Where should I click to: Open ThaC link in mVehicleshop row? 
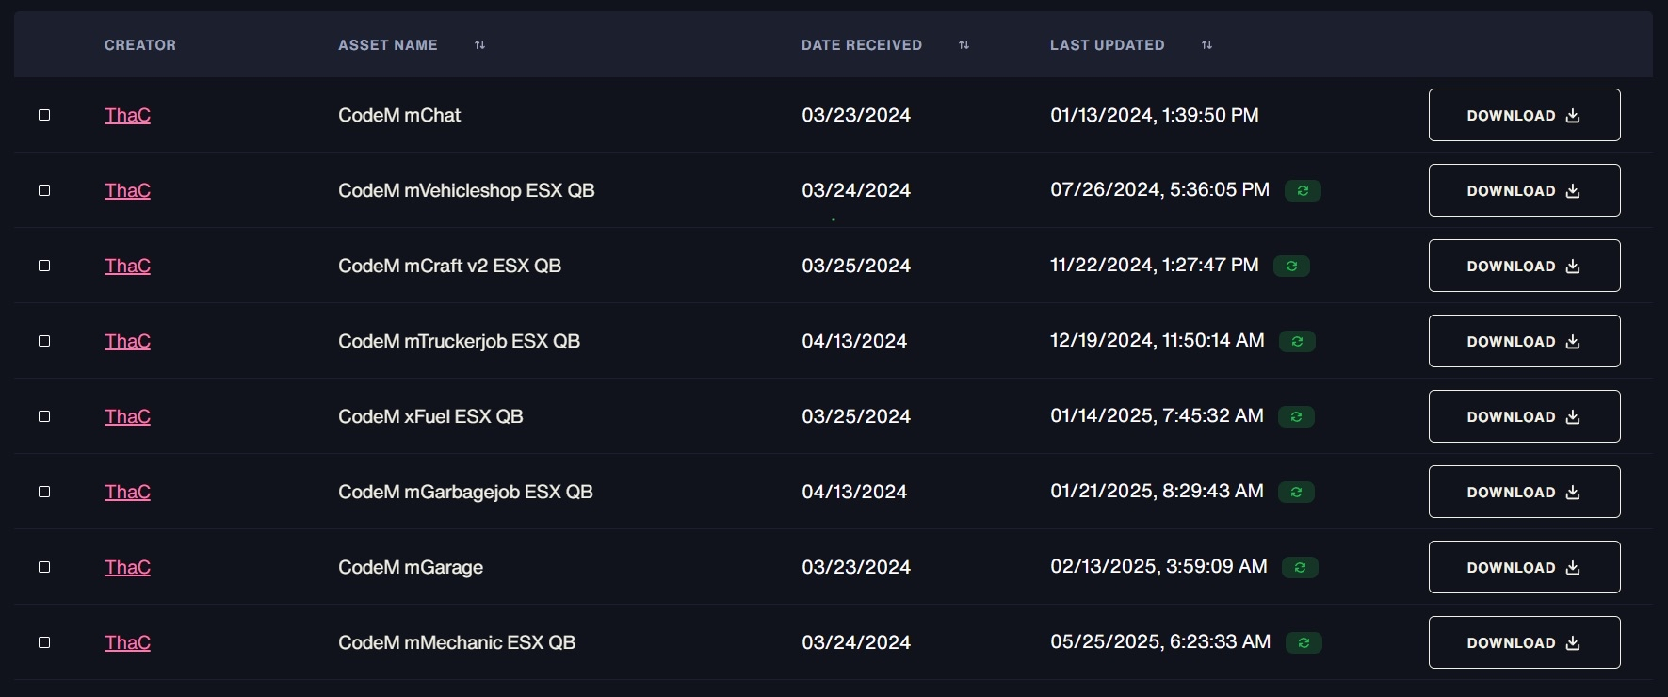[x=127, y=190]
